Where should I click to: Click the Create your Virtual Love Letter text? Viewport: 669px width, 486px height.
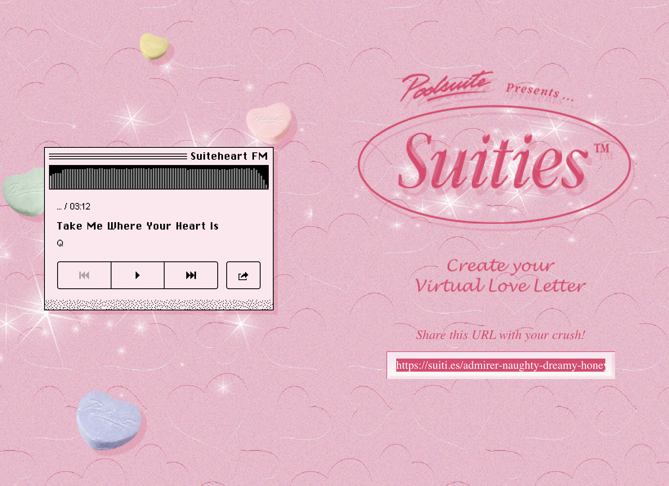(x=500, y=276)
